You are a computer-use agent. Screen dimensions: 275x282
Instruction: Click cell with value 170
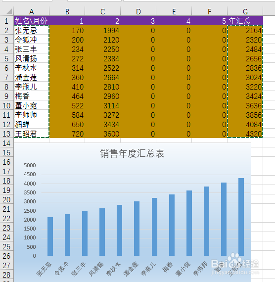(x=67, y=30)
